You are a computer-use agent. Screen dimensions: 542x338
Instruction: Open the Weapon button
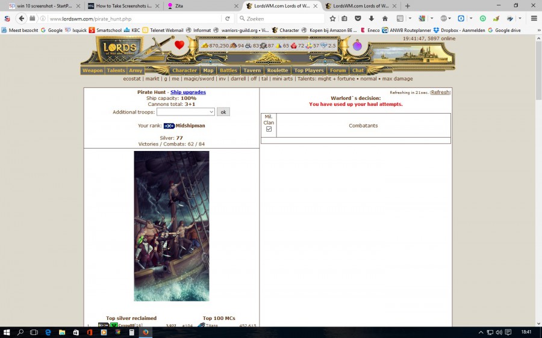click(x=92, y=70)
